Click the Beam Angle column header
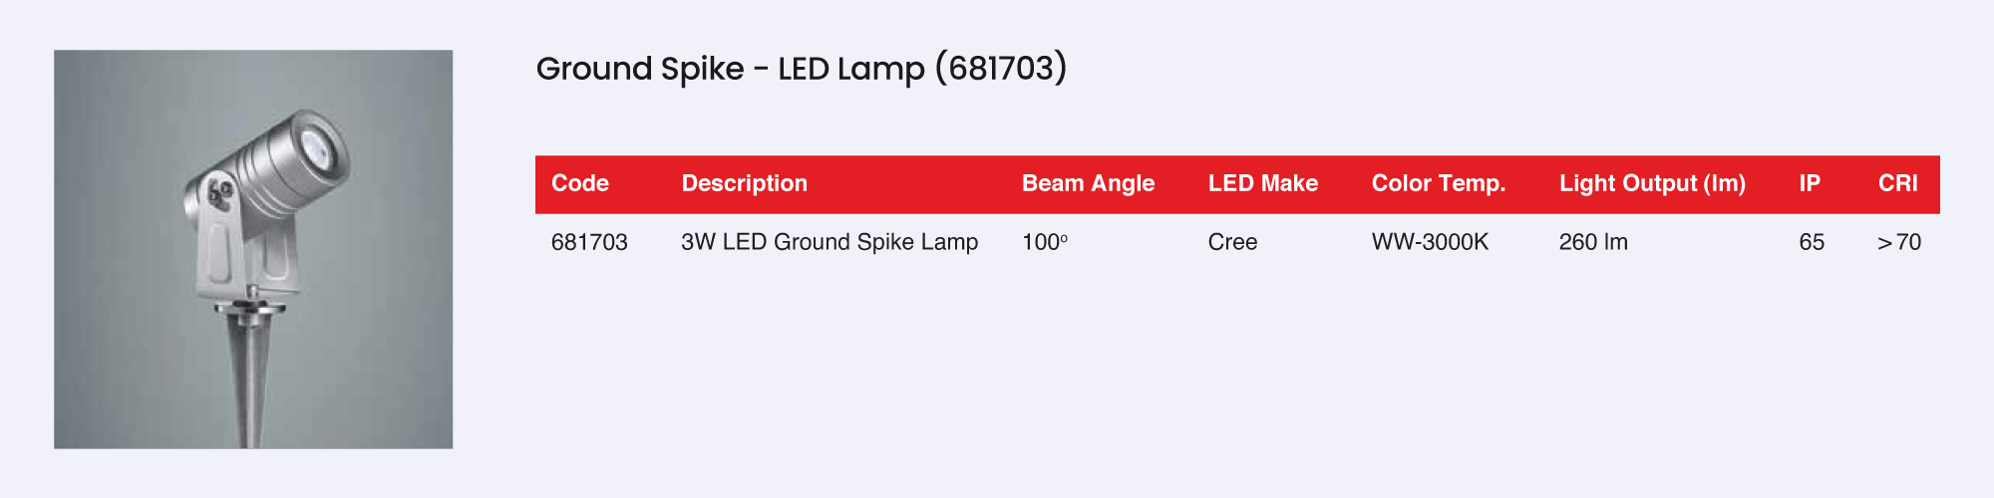This screenshot has height=498, width=1994. tap(1088, 183)
